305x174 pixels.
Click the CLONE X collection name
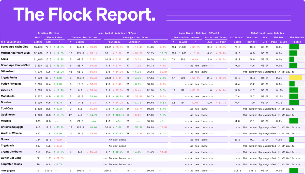coord(7,90)
